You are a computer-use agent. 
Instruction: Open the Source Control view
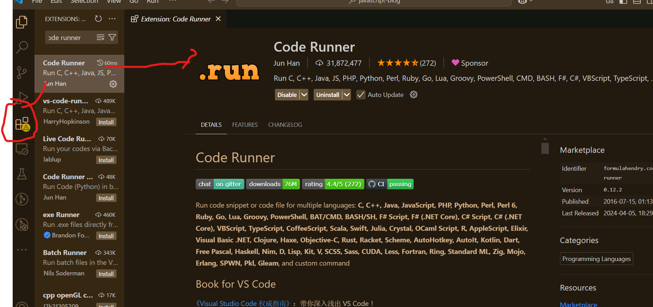point(22,73)
